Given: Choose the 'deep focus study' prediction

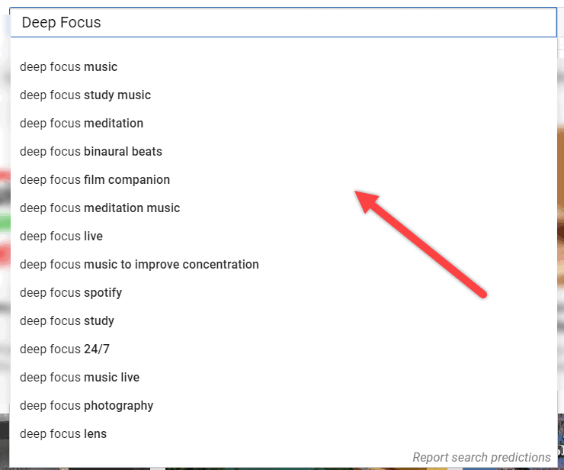Looking at the screenshot, I should tap(67, 321).
